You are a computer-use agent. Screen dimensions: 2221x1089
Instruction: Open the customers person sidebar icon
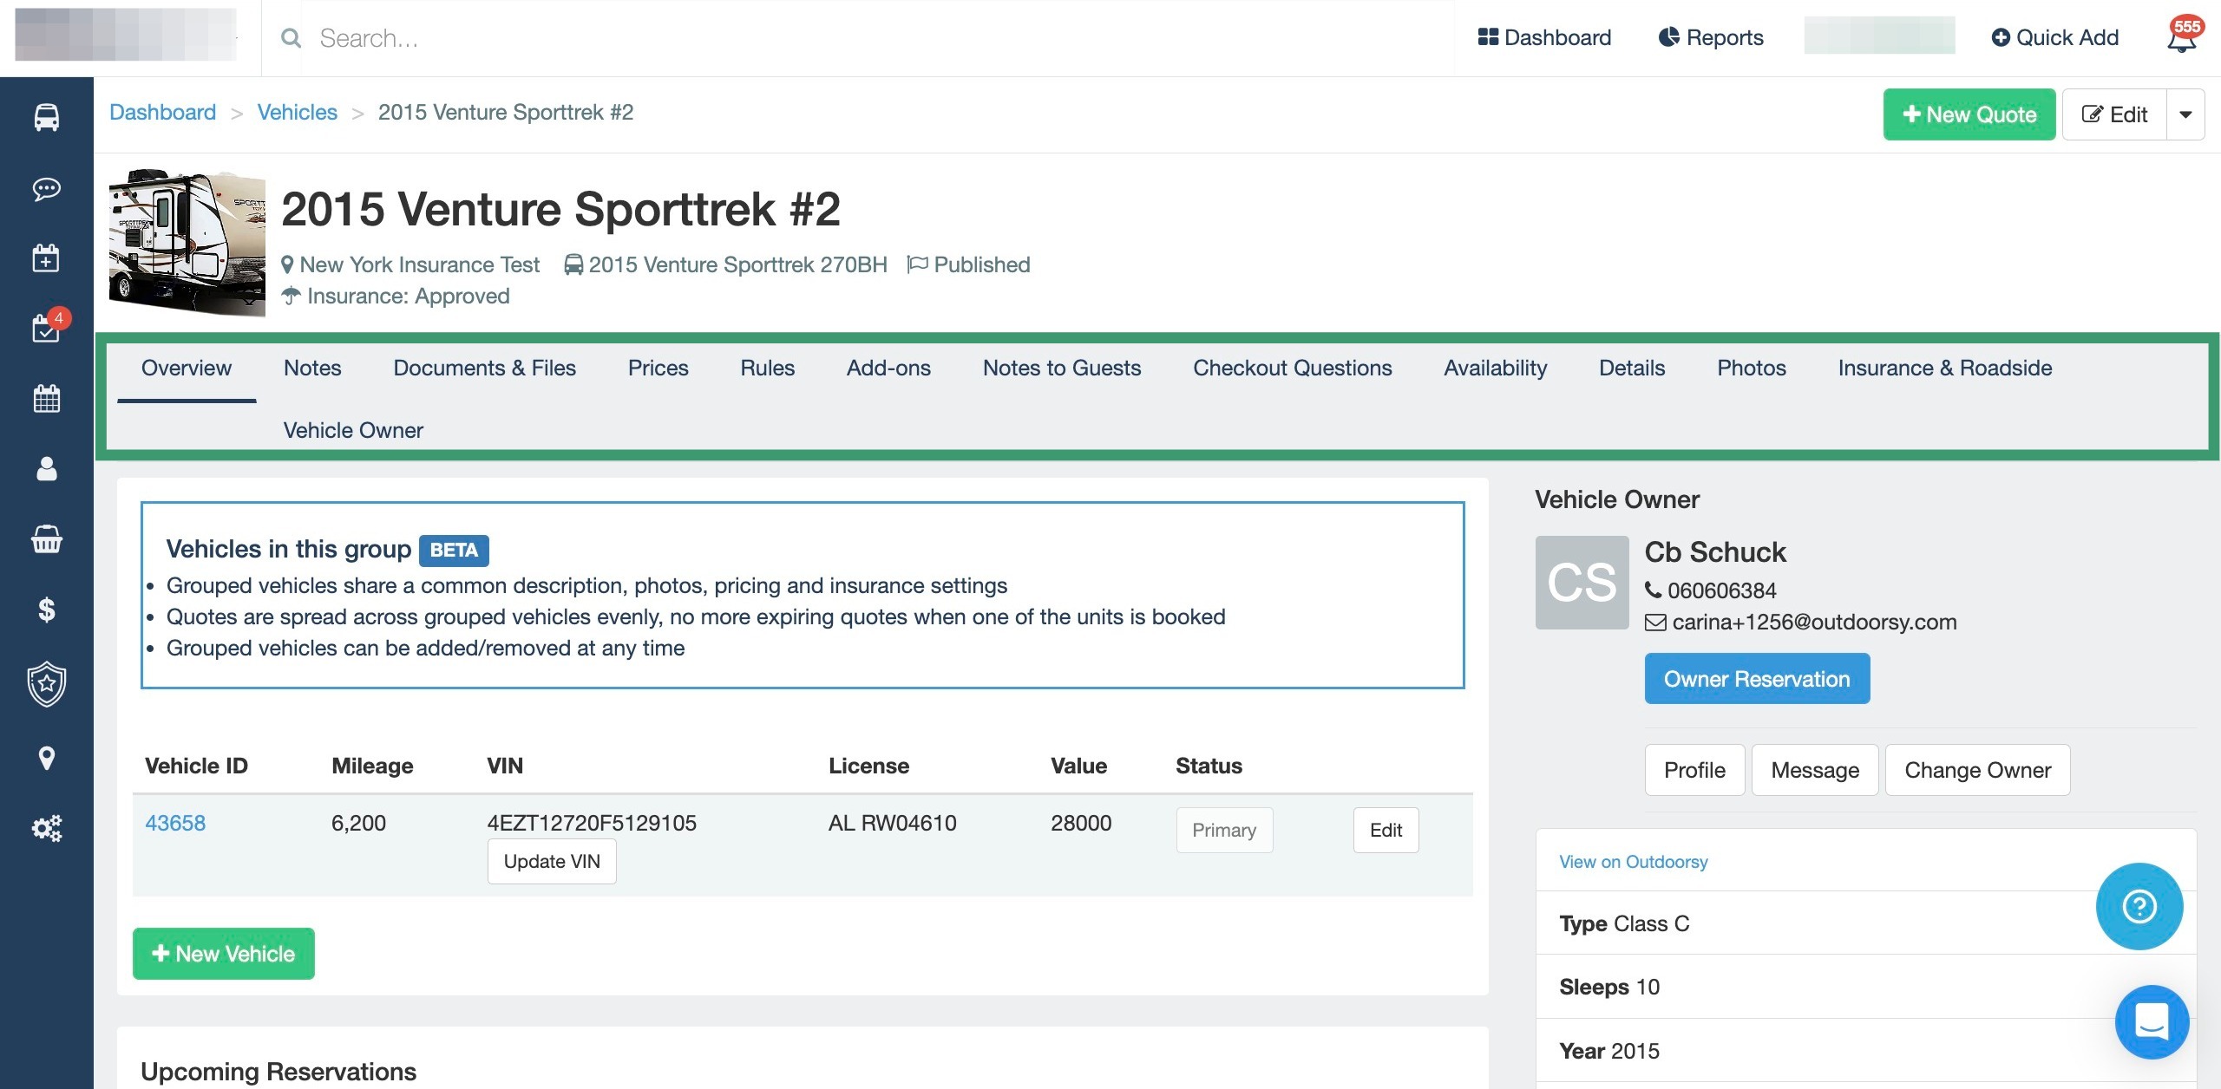[47, 469]
